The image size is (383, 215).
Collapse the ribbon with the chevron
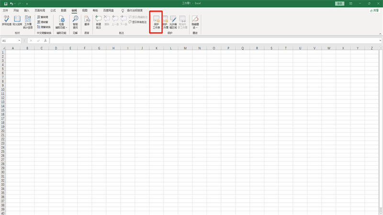(x=380, y=34)
